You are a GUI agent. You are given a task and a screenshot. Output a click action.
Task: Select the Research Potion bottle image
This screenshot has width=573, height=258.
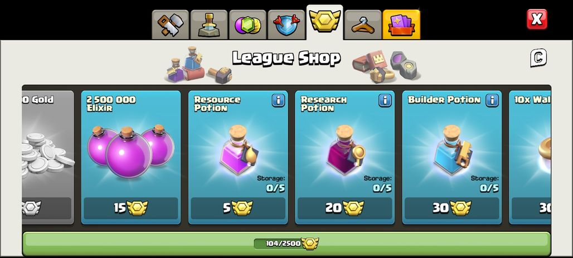[x=346, y=150]
